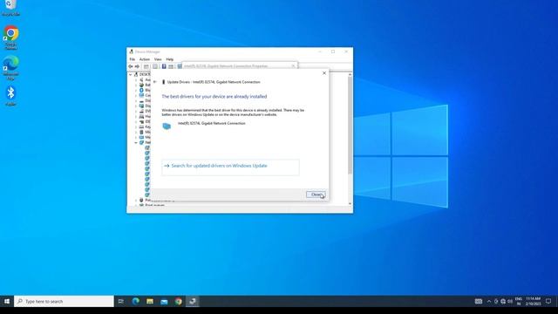Open File Explorer from the taskbar

(x=150, y=301)
